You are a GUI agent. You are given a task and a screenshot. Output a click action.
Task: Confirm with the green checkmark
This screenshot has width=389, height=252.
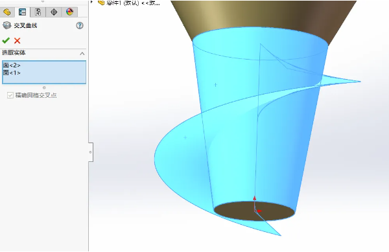pos(6,40)
